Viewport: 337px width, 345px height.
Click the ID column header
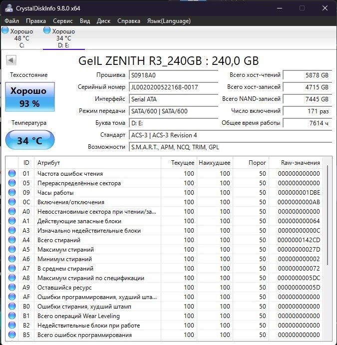click(26, 163)
